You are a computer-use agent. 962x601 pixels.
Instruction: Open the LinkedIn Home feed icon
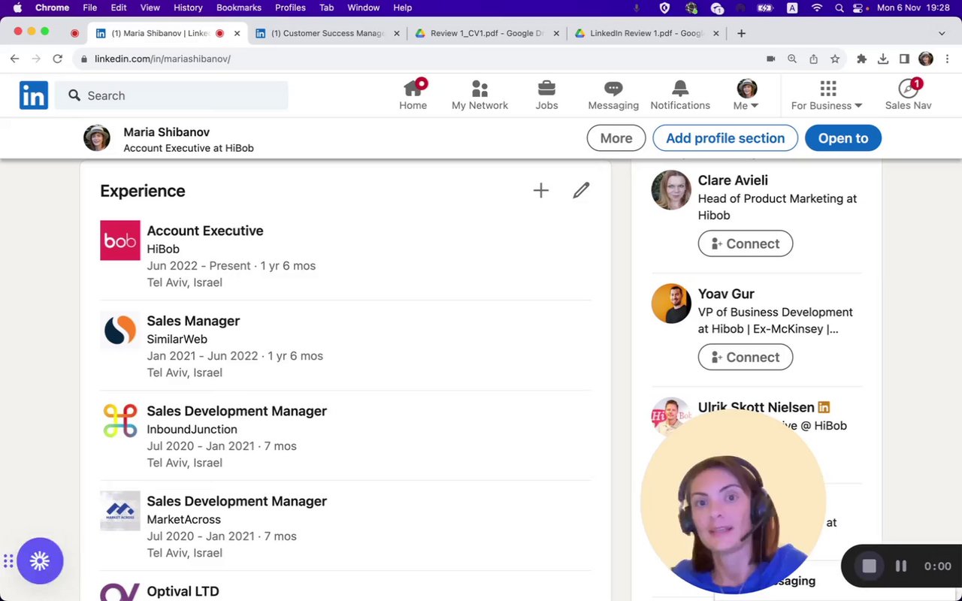coord(413,89)
